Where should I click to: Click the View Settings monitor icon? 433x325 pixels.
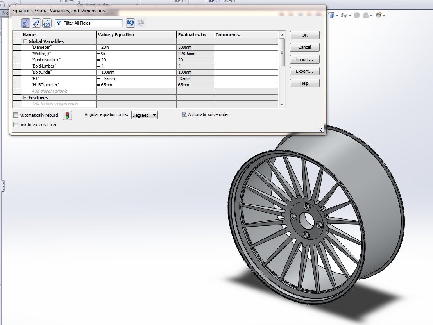(379, 16)
